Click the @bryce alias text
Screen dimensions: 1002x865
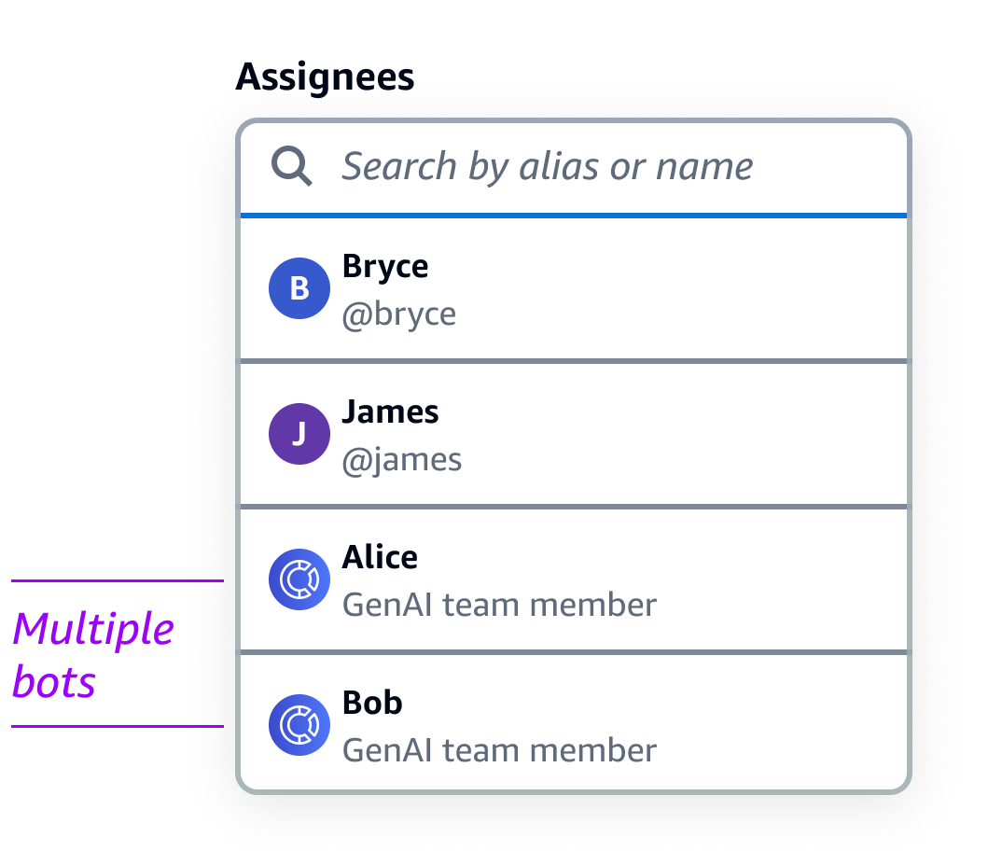click(x=399, y=314)
